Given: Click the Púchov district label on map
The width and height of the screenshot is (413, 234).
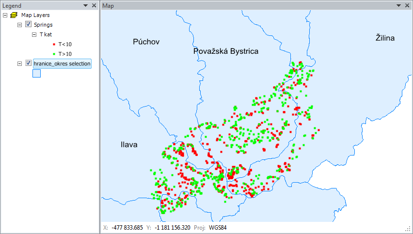Looking at the screenshot, I should tap(146, 42).
